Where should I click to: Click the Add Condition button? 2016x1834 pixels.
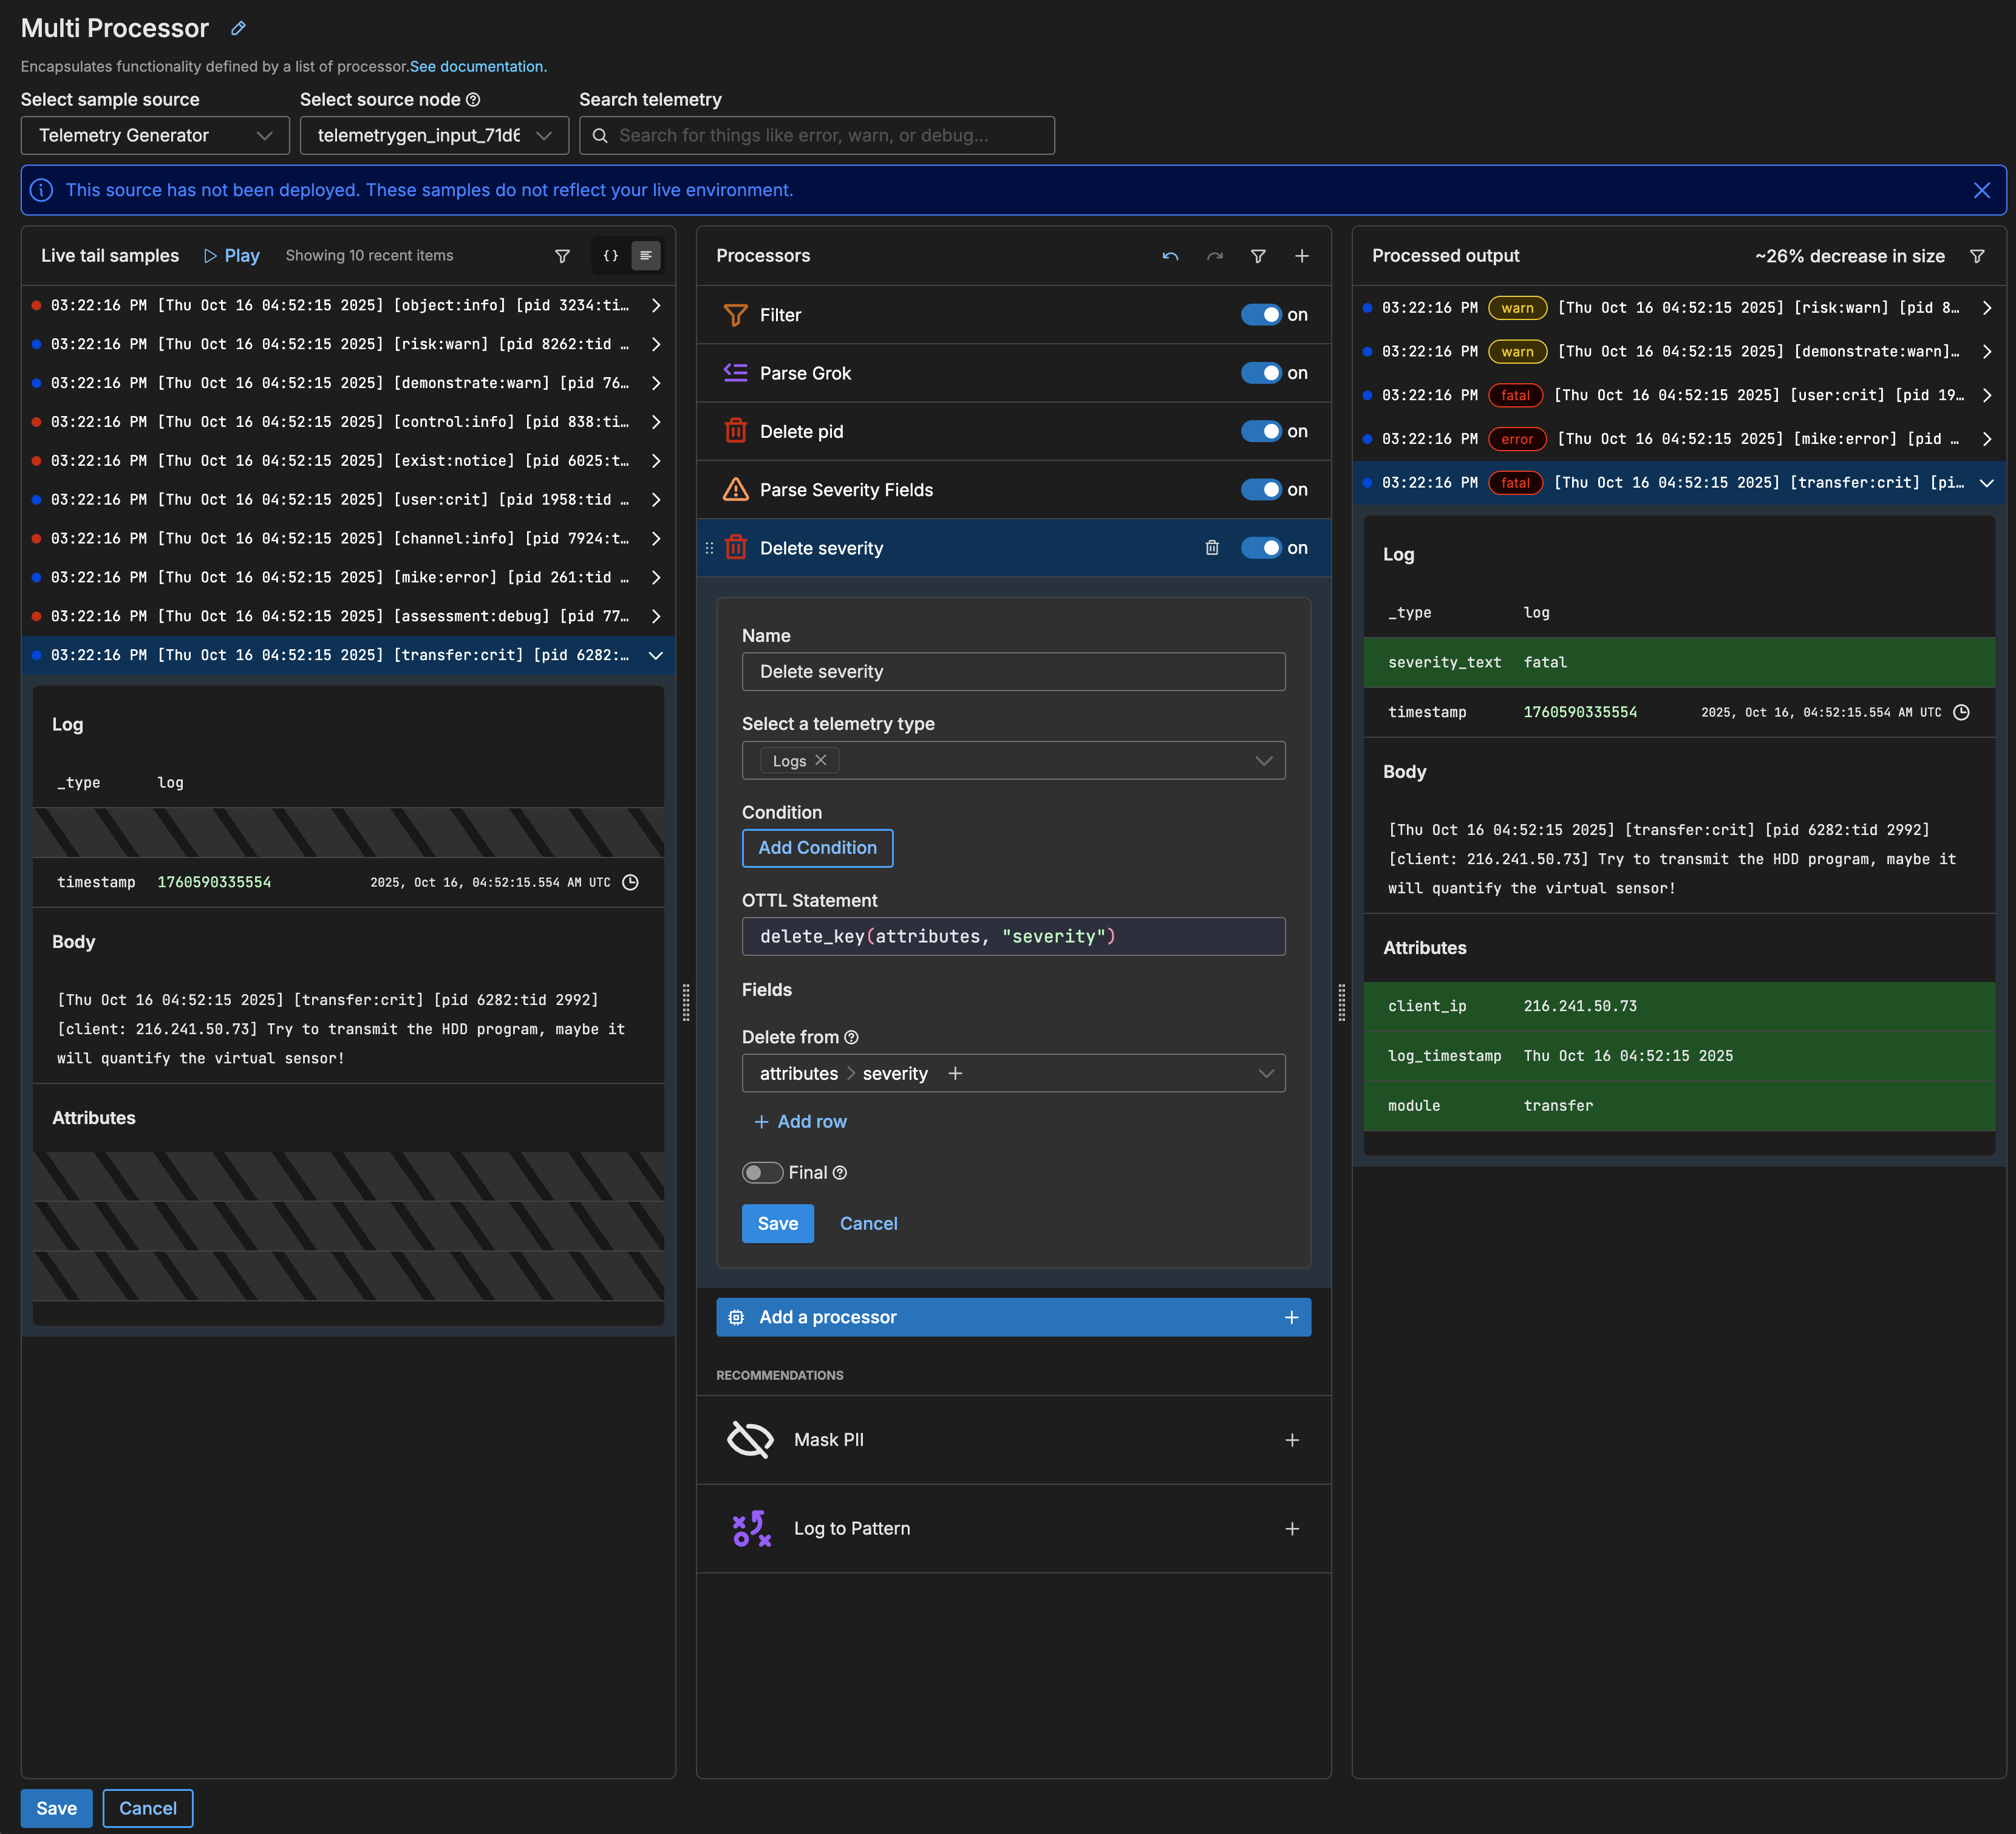pyautogui.click(x=817, y=848)
